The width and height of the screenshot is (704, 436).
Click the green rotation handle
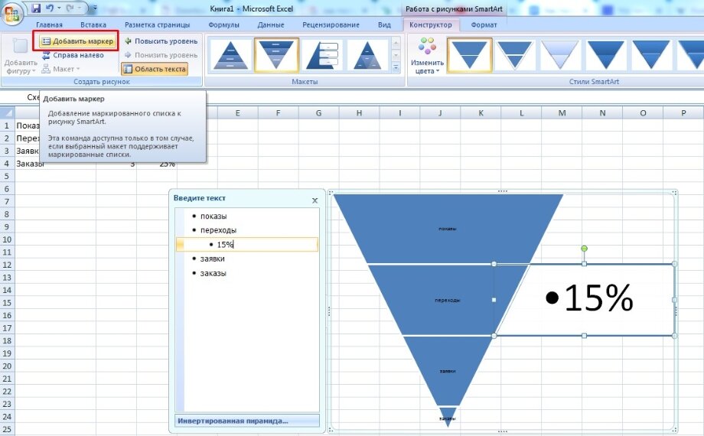[584, 249]
